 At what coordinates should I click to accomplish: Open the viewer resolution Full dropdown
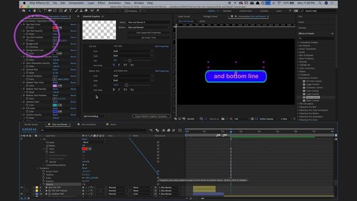coord(242,119)
